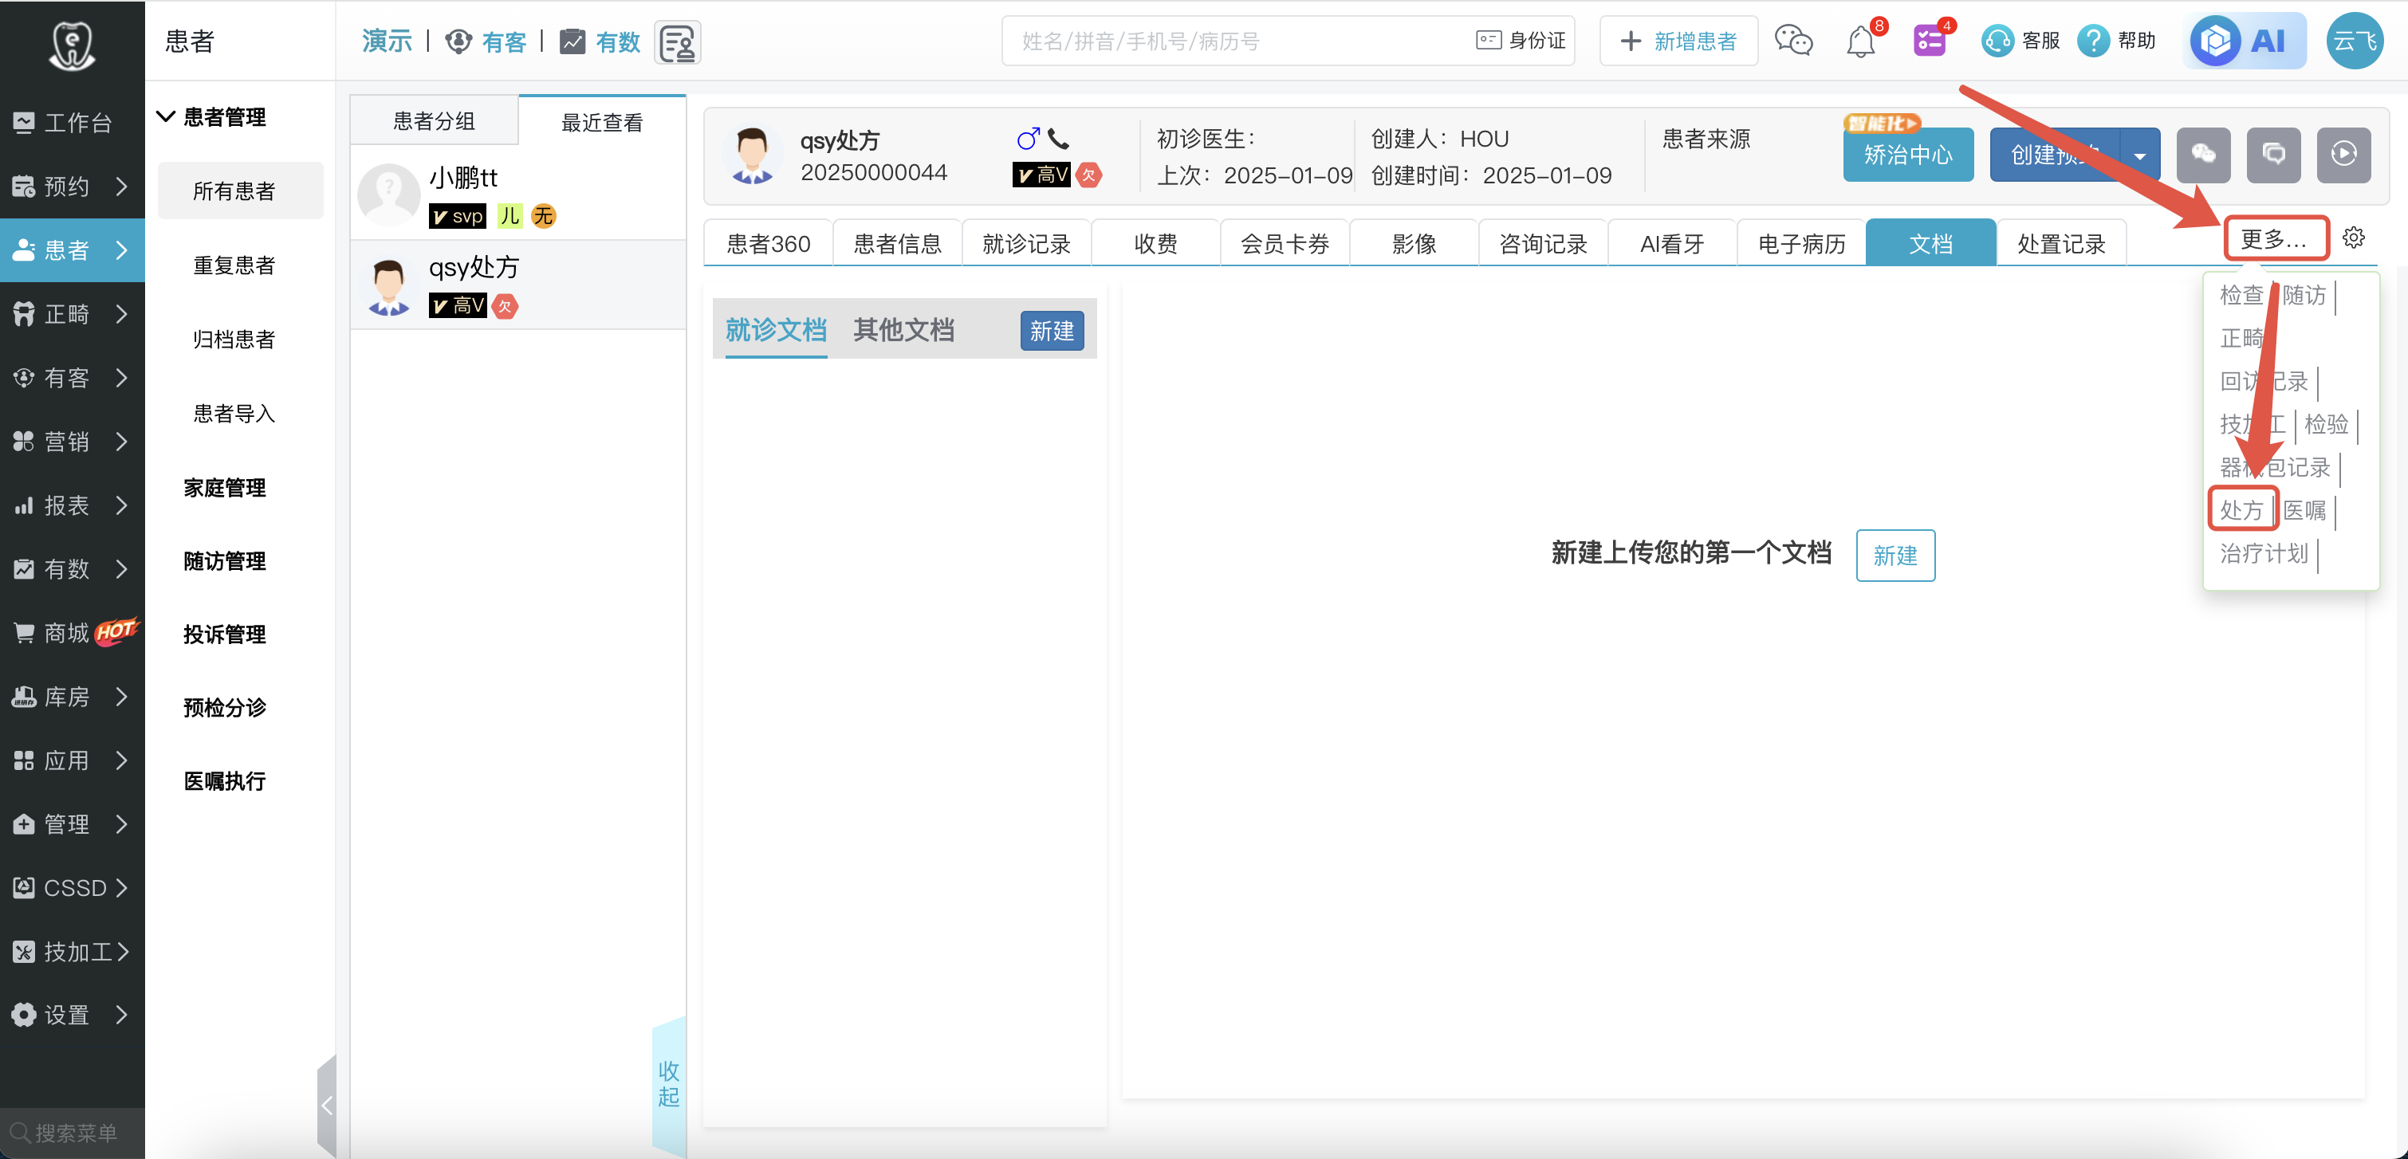Click the gray WeChat icon in patient header
The width and height of the screenshot is (2408, 1159).
tap(2203, 154)
